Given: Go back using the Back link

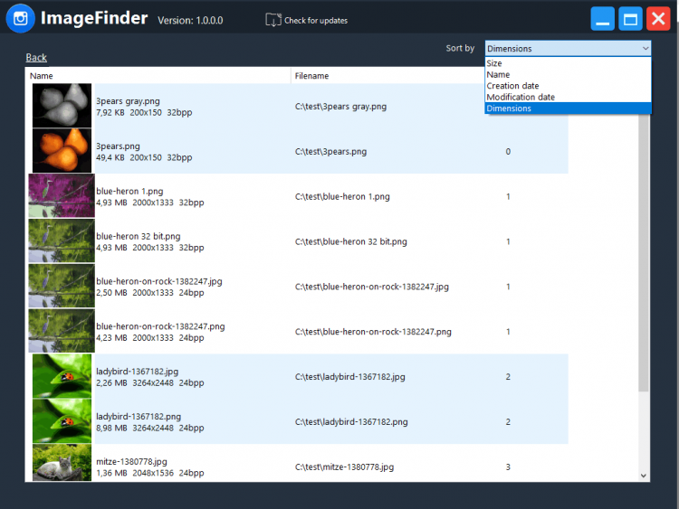Looking at the screenshot, I should pyautogui.click(x=36, y=58).
